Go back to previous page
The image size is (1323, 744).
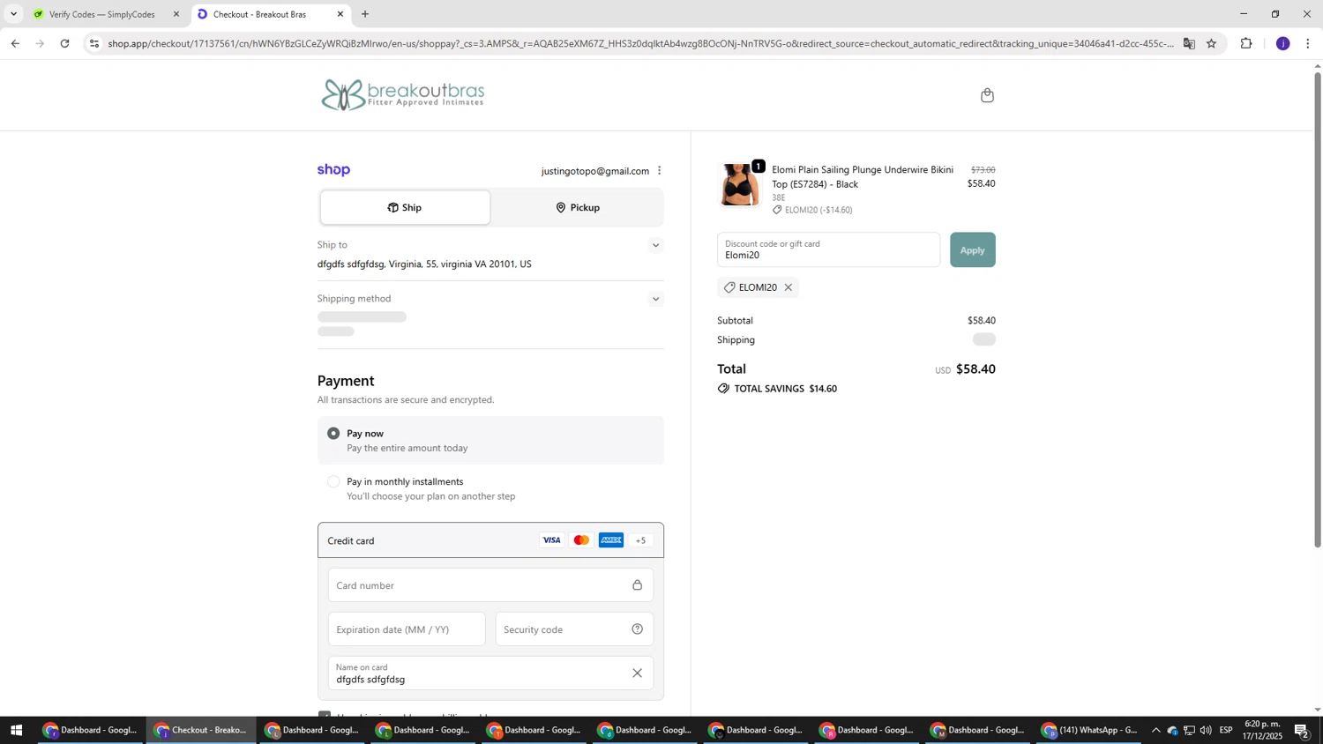click(15, 43)
